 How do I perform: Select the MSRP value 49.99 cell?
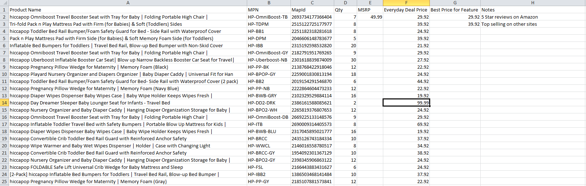pos(370,17)
